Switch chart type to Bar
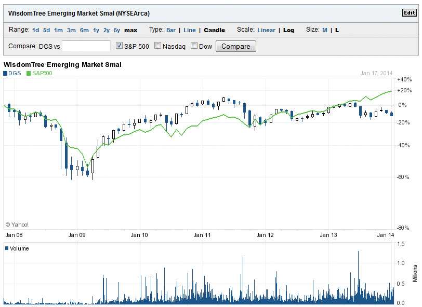This screenshot has height=307, width=422. 171,30
